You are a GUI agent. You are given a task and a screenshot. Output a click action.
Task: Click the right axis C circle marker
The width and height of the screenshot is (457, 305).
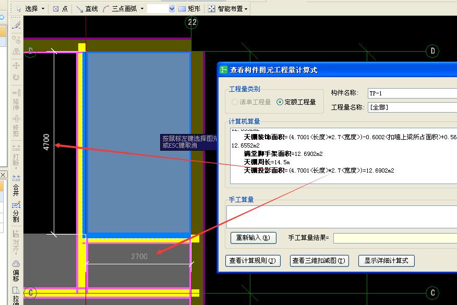pos(432,292)
